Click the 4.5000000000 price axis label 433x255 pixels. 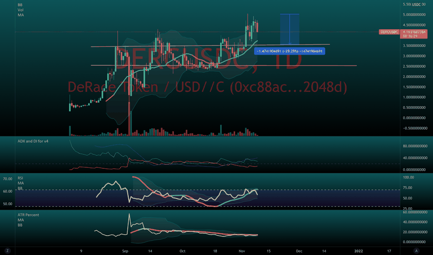click(414, 25)
